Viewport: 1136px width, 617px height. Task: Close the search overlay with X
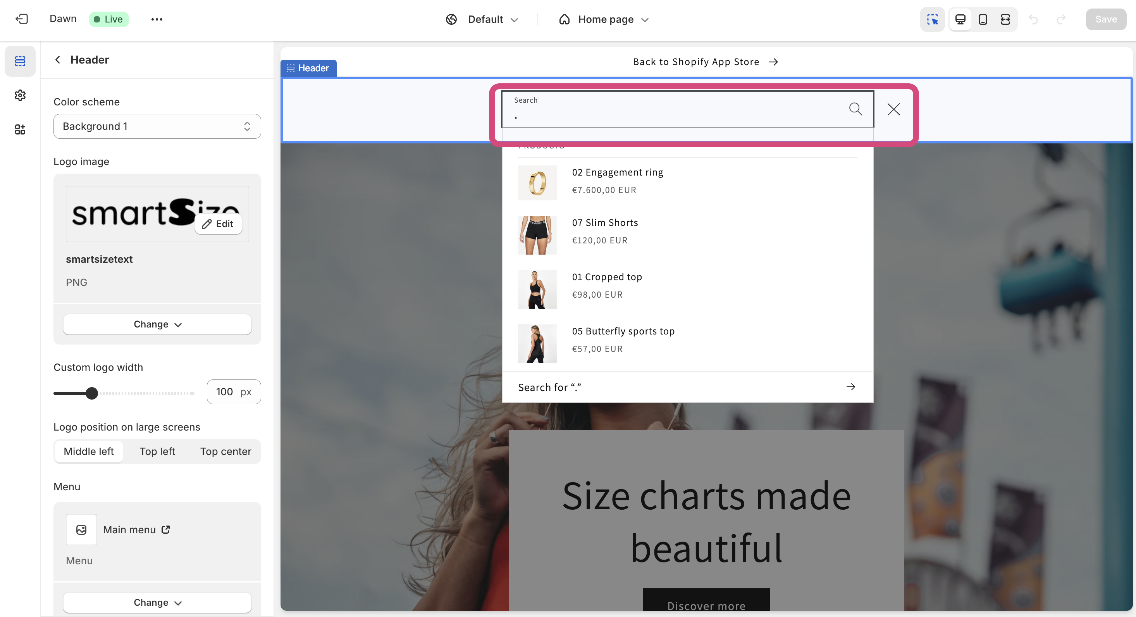[894, 109]
